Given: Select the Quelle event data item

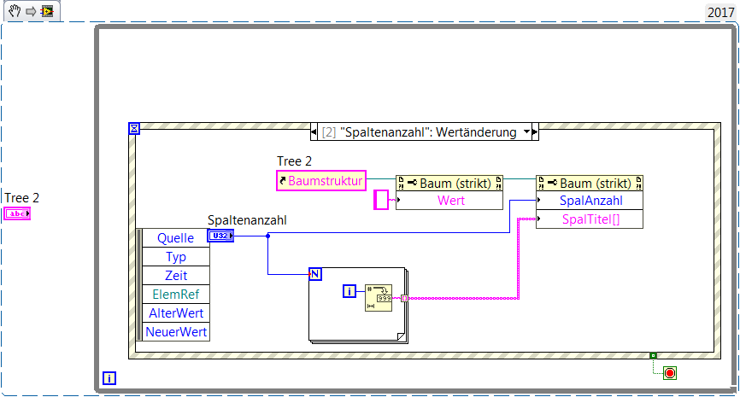Looking at the screenshot, I should [175, 238].
